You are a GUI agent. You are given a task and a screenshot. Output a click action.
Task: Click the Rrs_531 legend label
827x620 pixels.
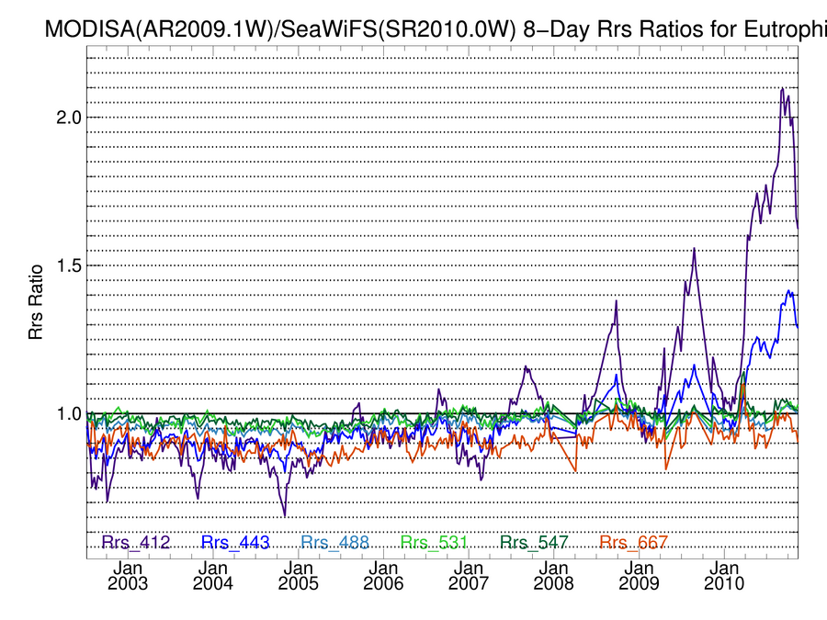coord(434,543)
